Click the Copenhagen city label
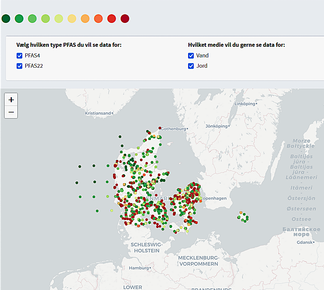This screenshot has width=324, height=290. coord(214,198)
